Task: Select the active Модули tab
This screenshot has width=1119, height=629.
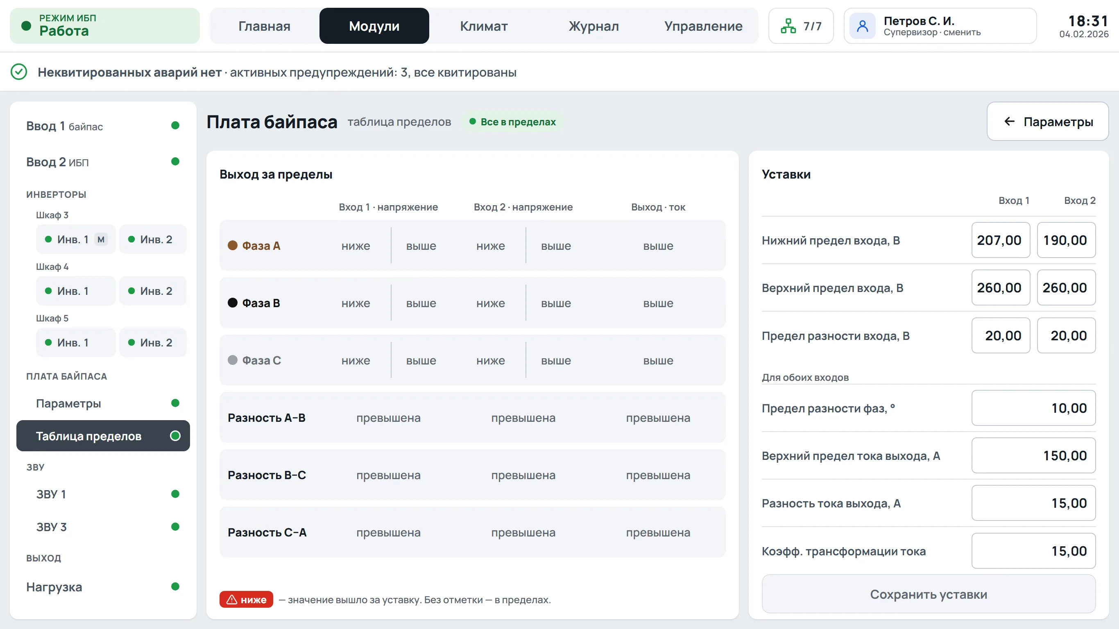Action: (374, 26)
